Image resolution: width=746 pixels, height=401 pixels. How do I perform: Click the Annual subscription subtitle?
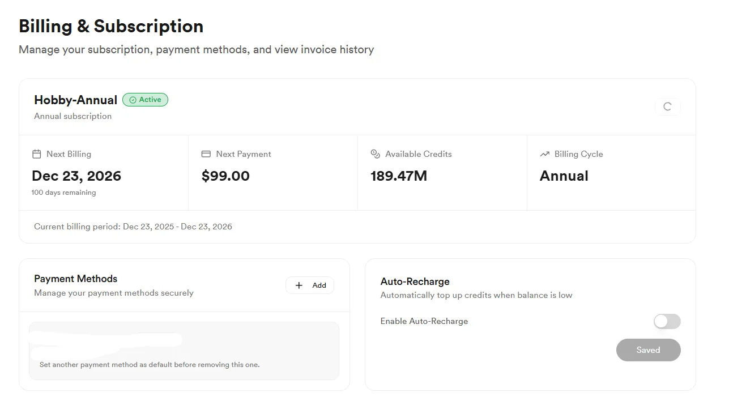coord(73,116)
